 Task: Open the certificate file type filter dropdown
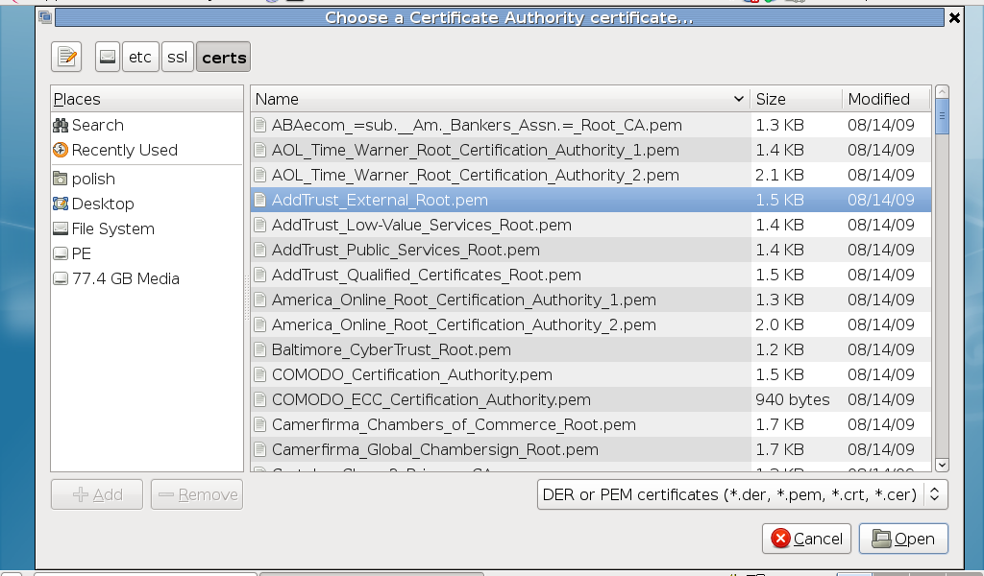tap(742, 494)
